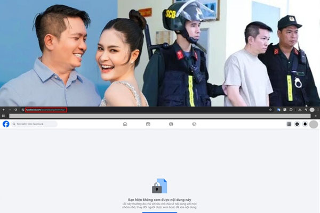Viewport: 320px width, 213px height.
Task: Open the browser downloads icon
Action: point(300,110)
